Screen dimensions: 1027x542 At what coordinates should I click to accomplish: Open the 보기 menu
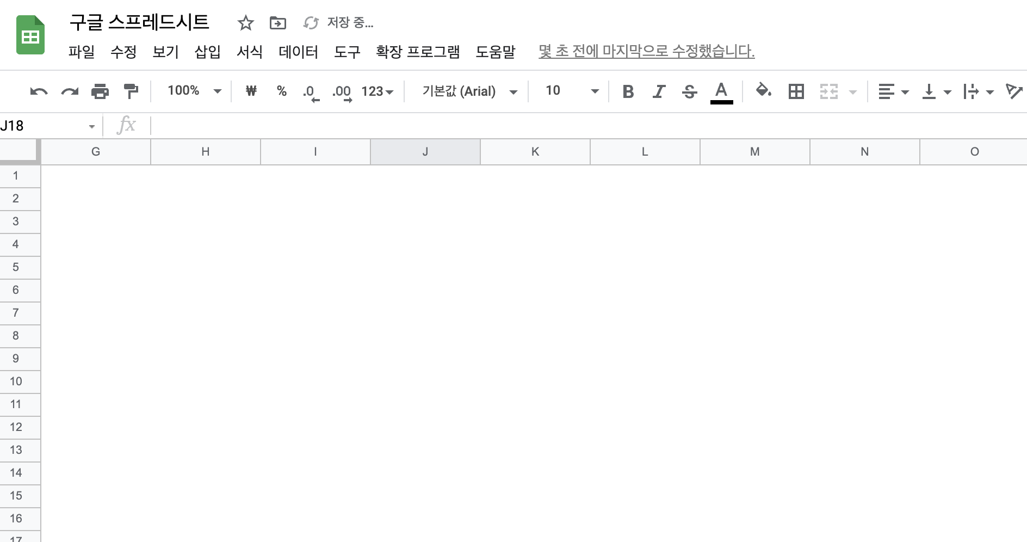pyautogui.click(x=165, y=52)
